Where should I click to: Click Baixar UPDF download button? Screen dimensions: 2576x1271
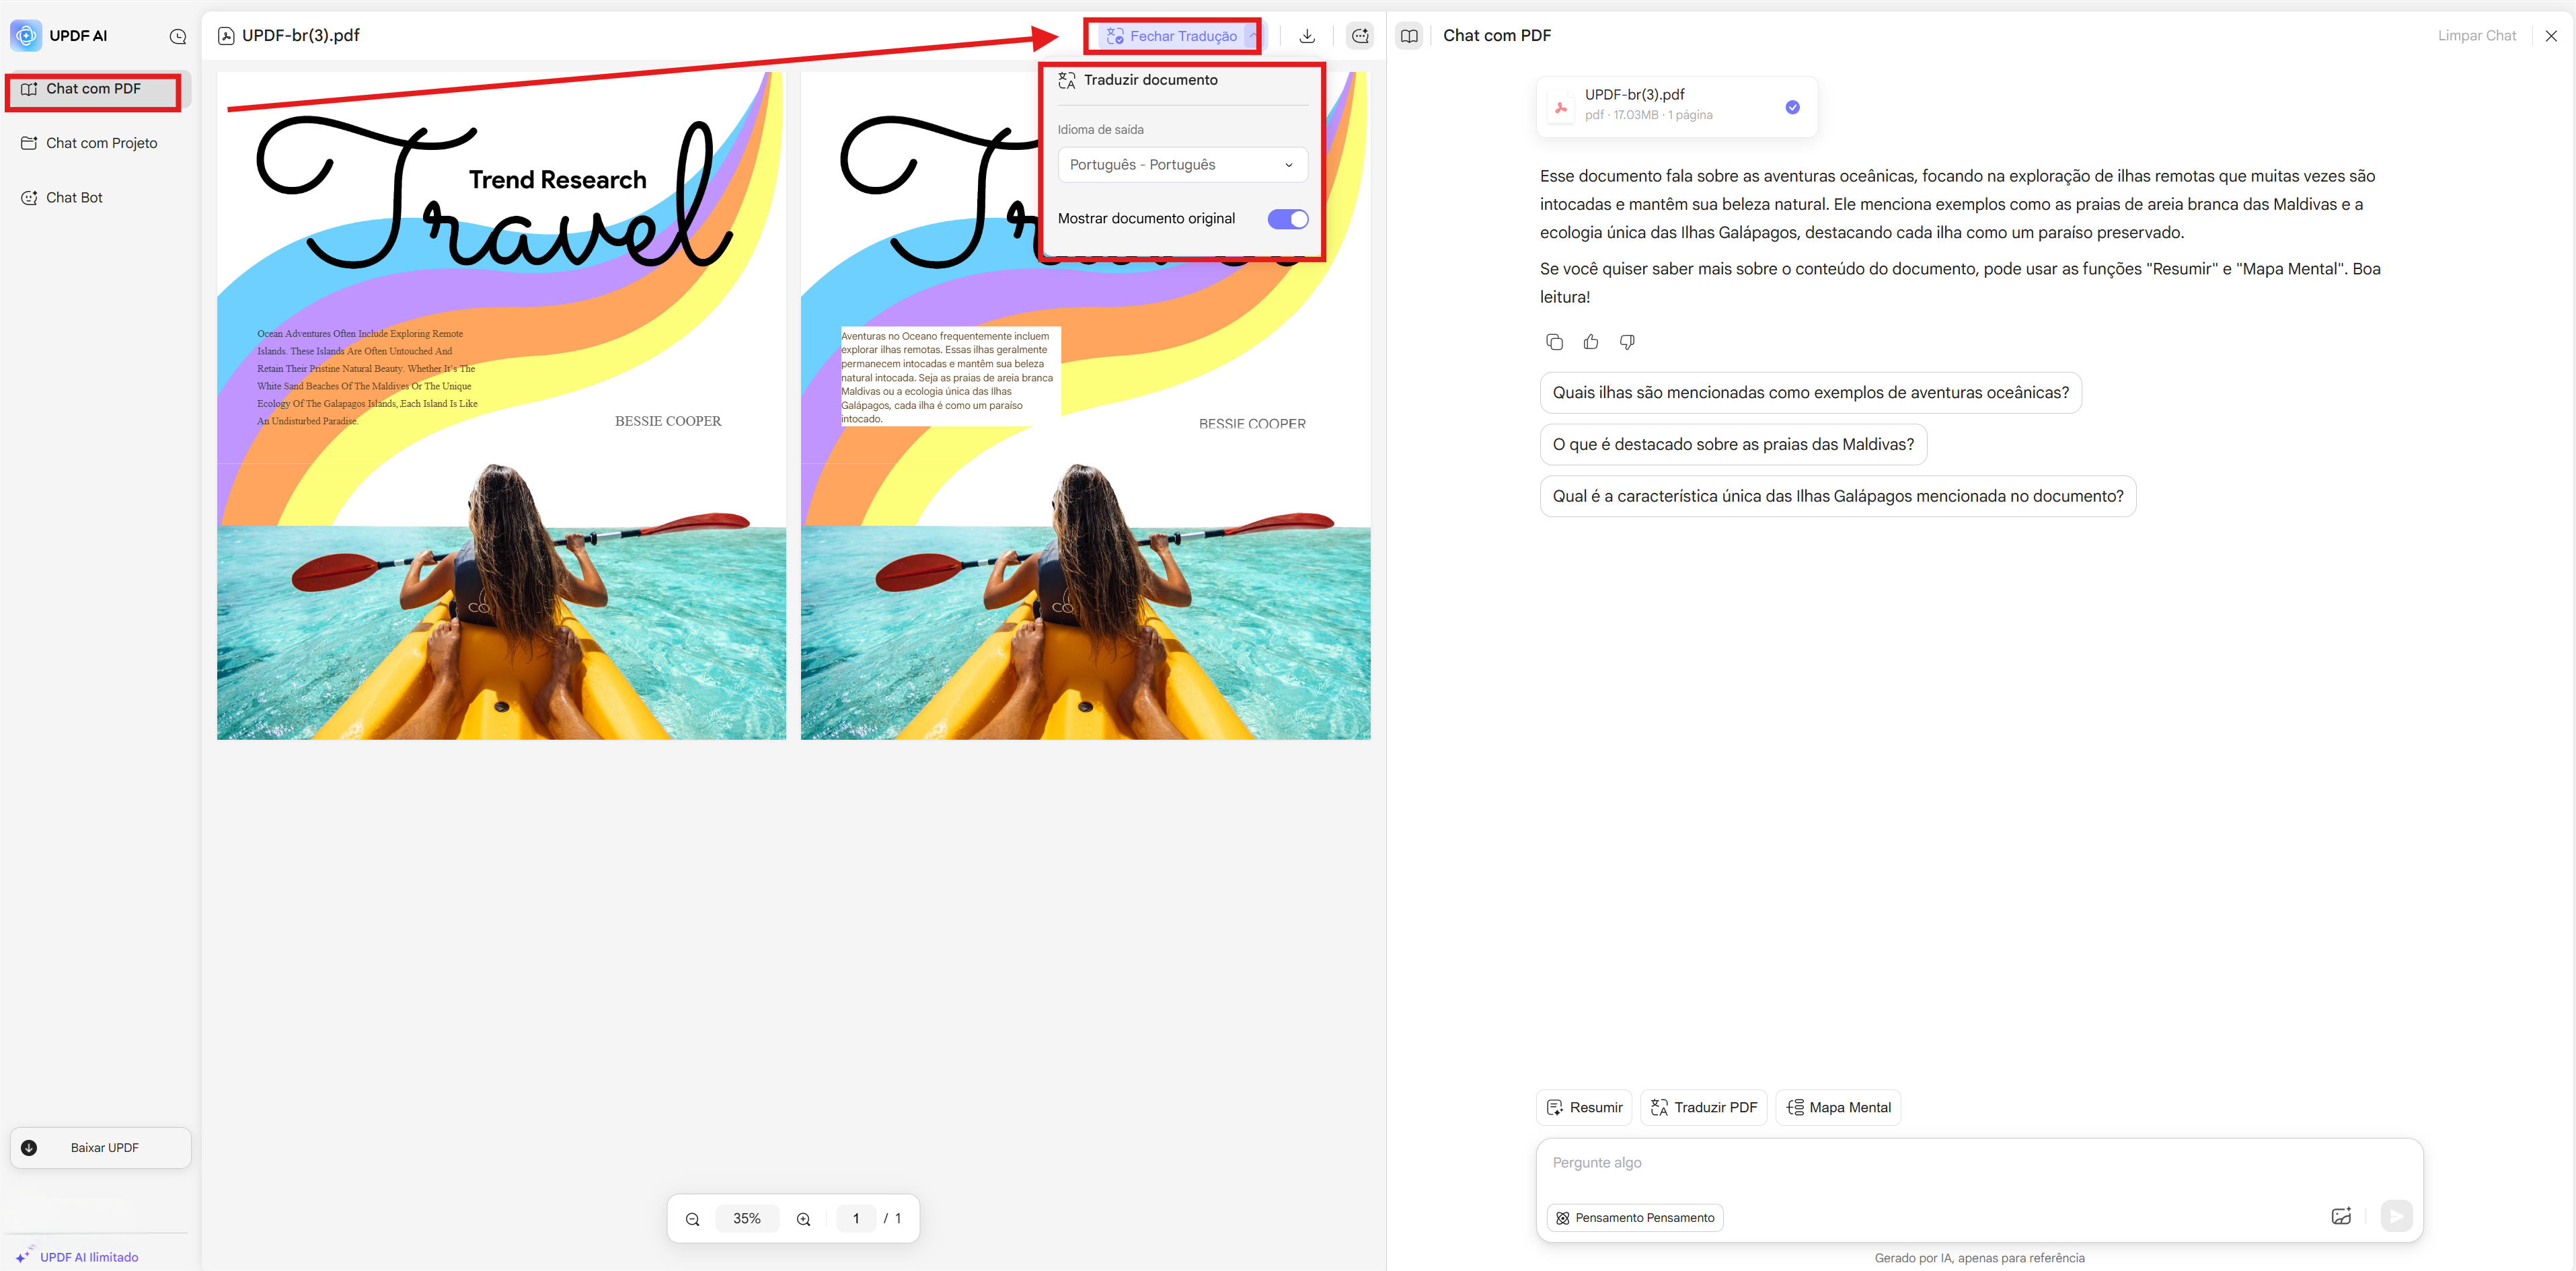point(100,1148)
